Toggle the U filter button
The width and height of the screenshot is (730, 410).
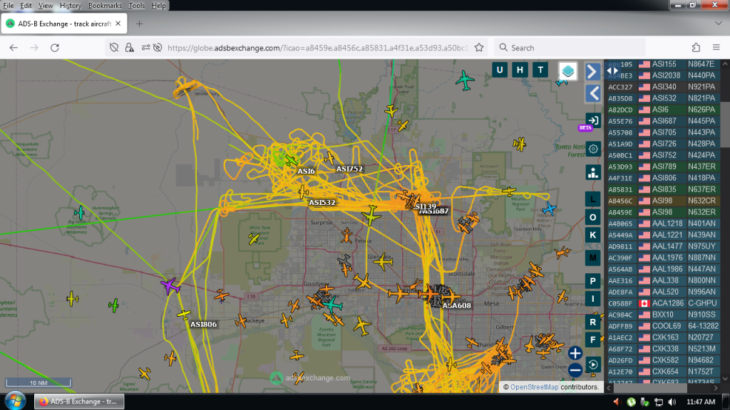tap(500, 70)
